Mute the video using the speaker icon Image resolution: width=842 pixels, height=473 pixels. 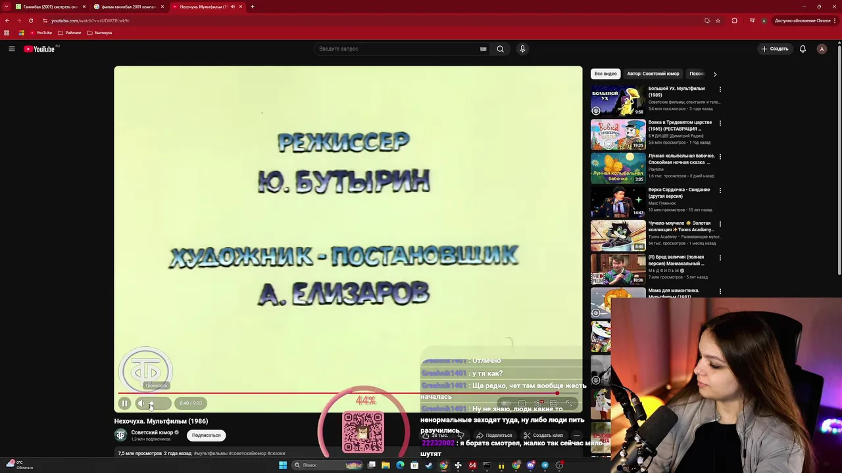tap(140, 403)
